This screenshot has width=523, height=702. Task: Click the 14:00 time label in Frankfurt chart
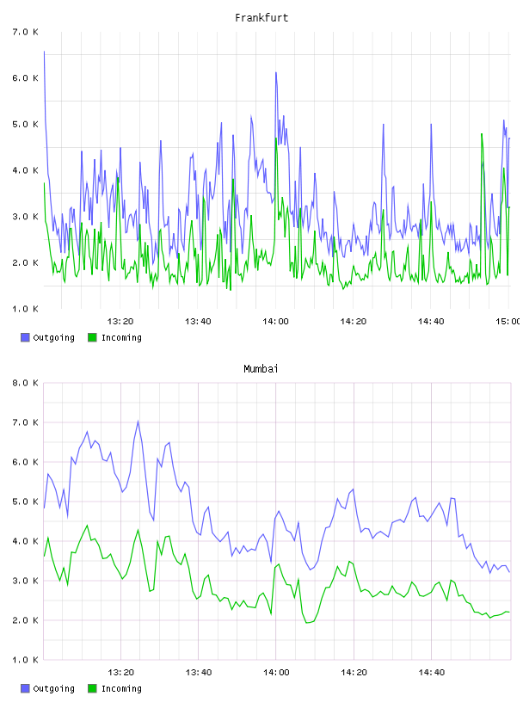pyautogui.click(x=276, y=322)
